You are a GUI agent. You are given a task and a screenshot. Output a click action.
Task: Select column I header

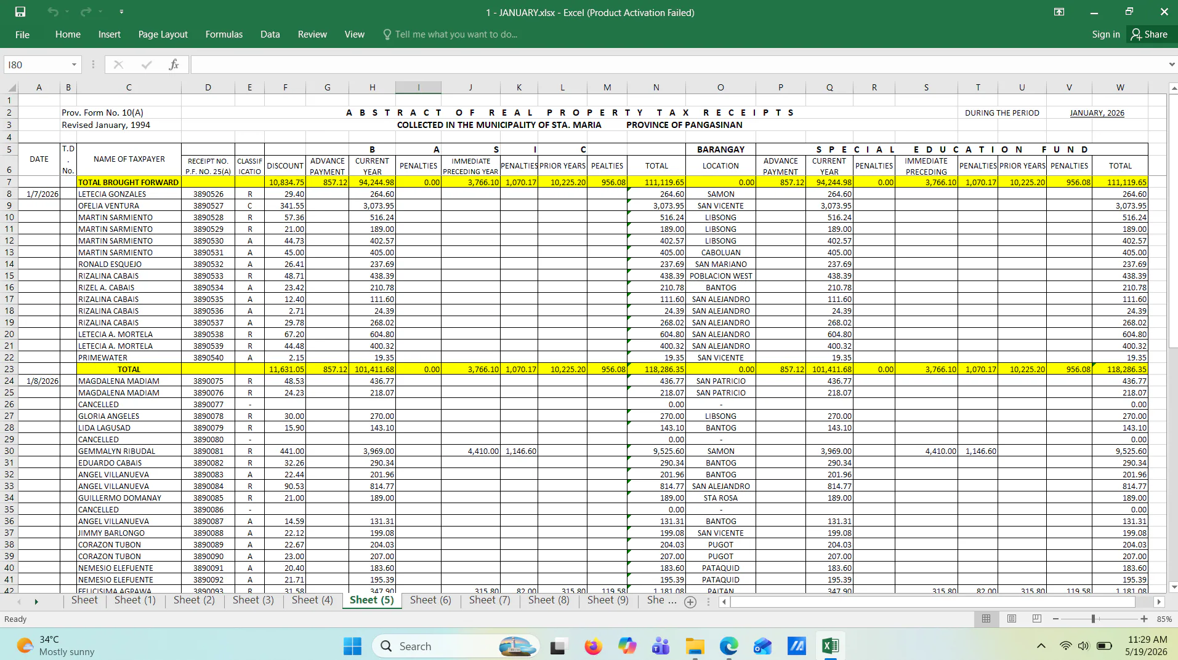[x=419, y=87]
